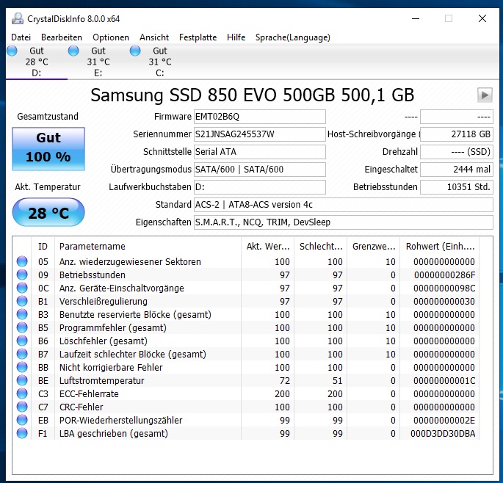The width and height of the screenshot is (503, 483).
Task: Click the next disk arrow button
Action: pyautogui.click(x=485, y=95)
